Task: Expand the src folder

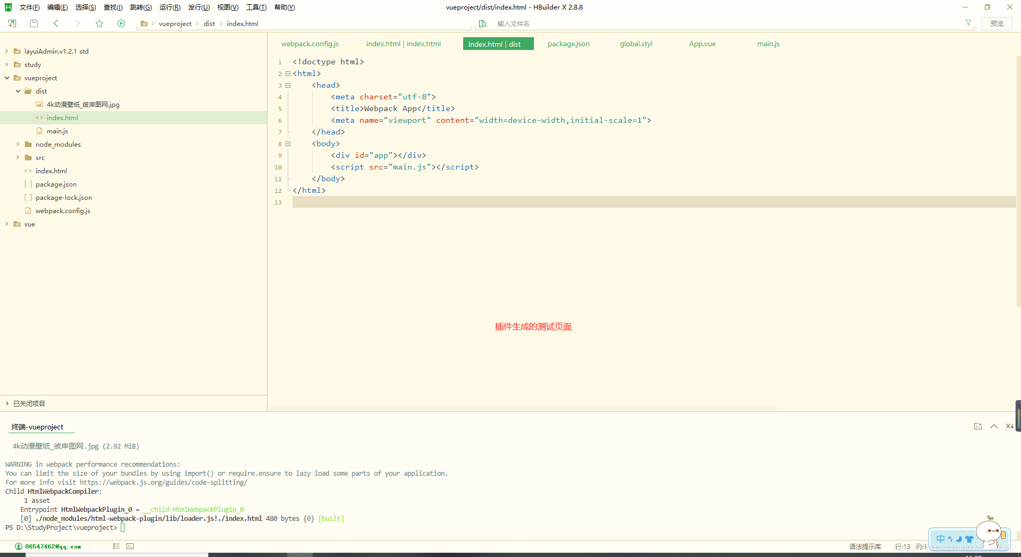Action: (18, 157)
